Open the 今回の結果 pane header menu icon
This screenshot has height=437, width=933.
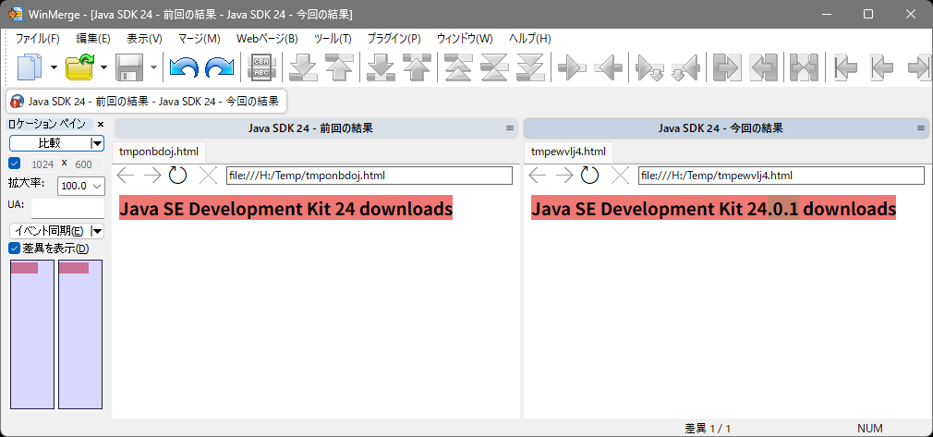pyautogui.click(x=921, y=128)
